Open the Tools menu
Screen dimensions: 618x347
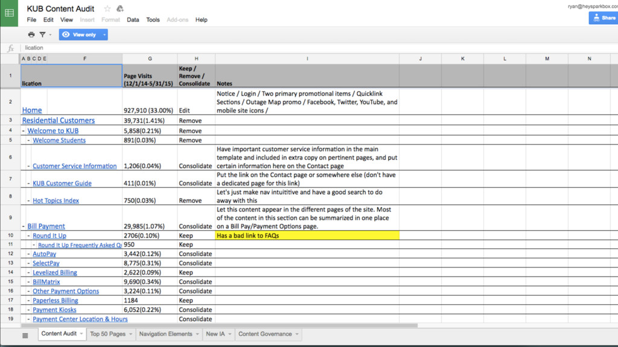click(153, 20)
